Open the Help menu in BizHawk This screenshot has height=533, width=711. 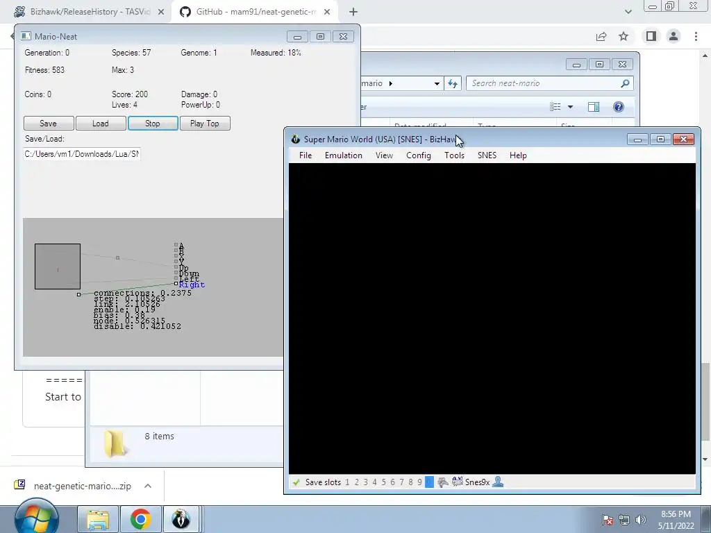point(518,155)
